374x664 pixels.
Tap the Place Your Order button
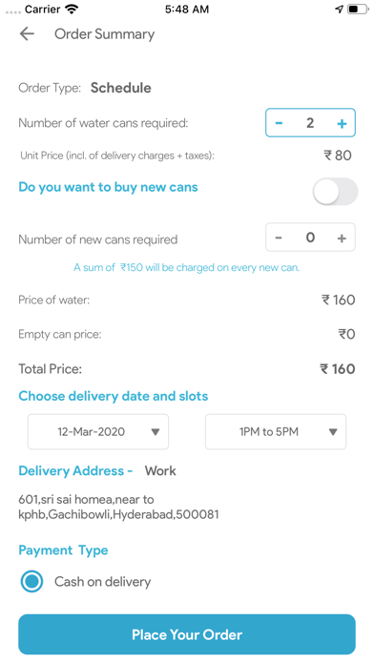point(187,634)
